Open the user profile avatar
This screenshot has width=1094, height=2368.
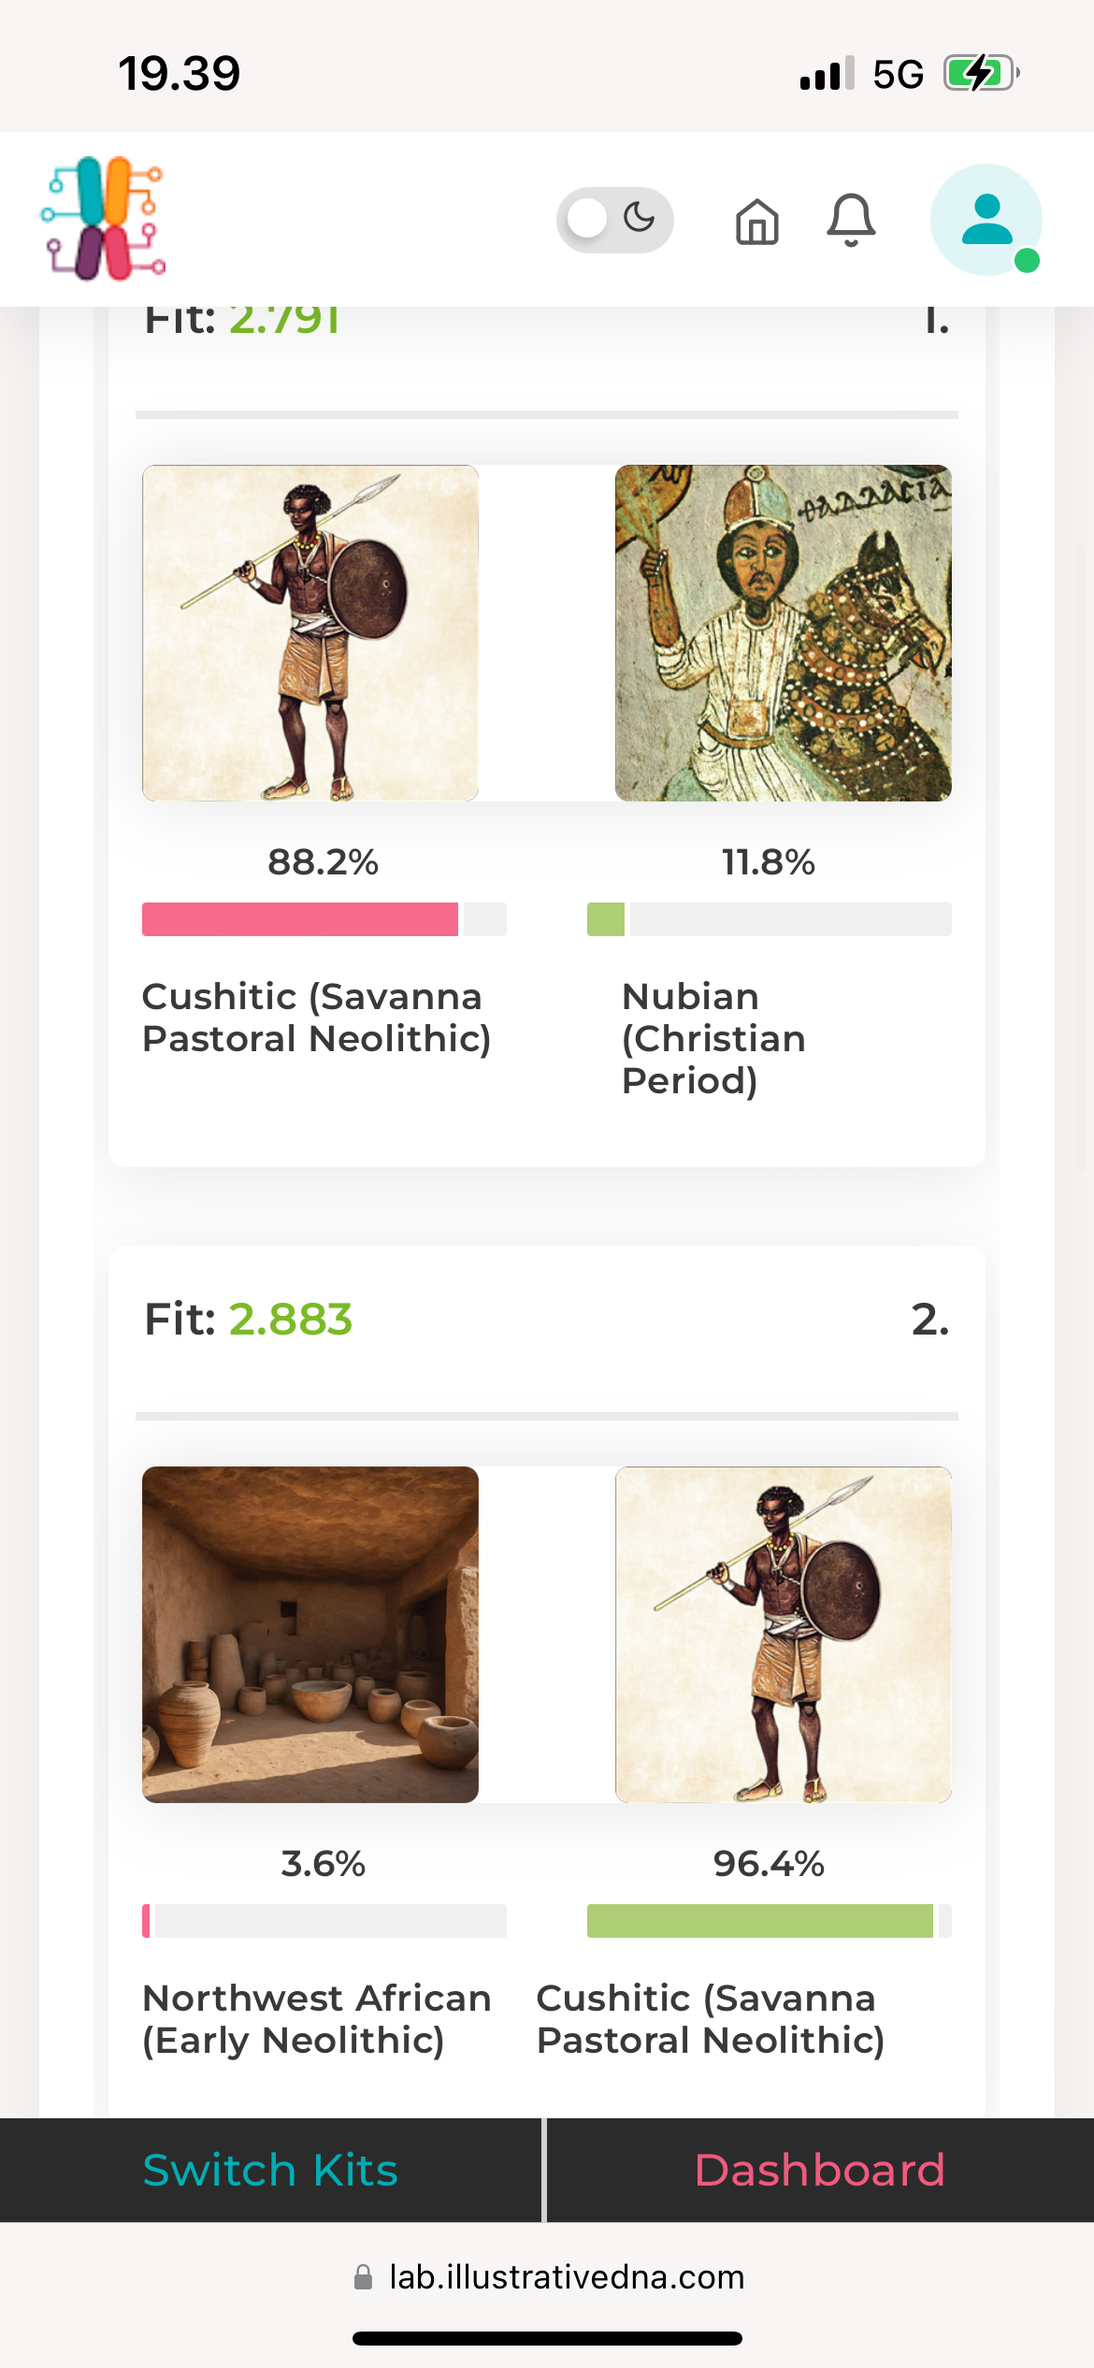click(986, 220)
